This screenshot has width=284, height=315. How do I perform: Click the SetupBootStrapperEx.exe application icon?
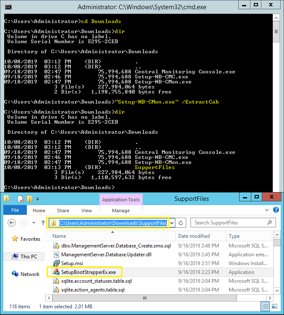[56, 272]
